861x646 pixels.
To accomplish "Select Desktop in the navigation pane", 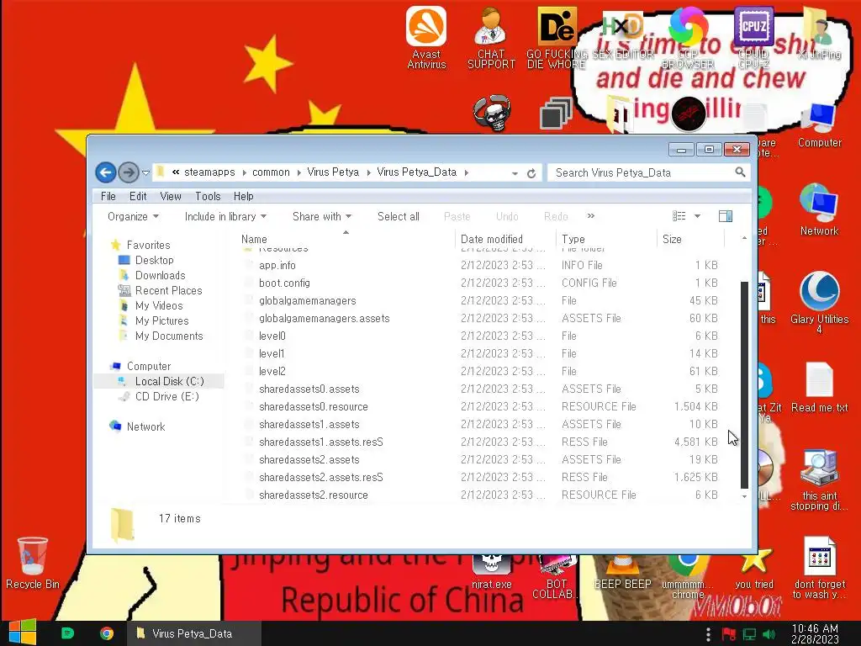I will [x=155, y=260].
